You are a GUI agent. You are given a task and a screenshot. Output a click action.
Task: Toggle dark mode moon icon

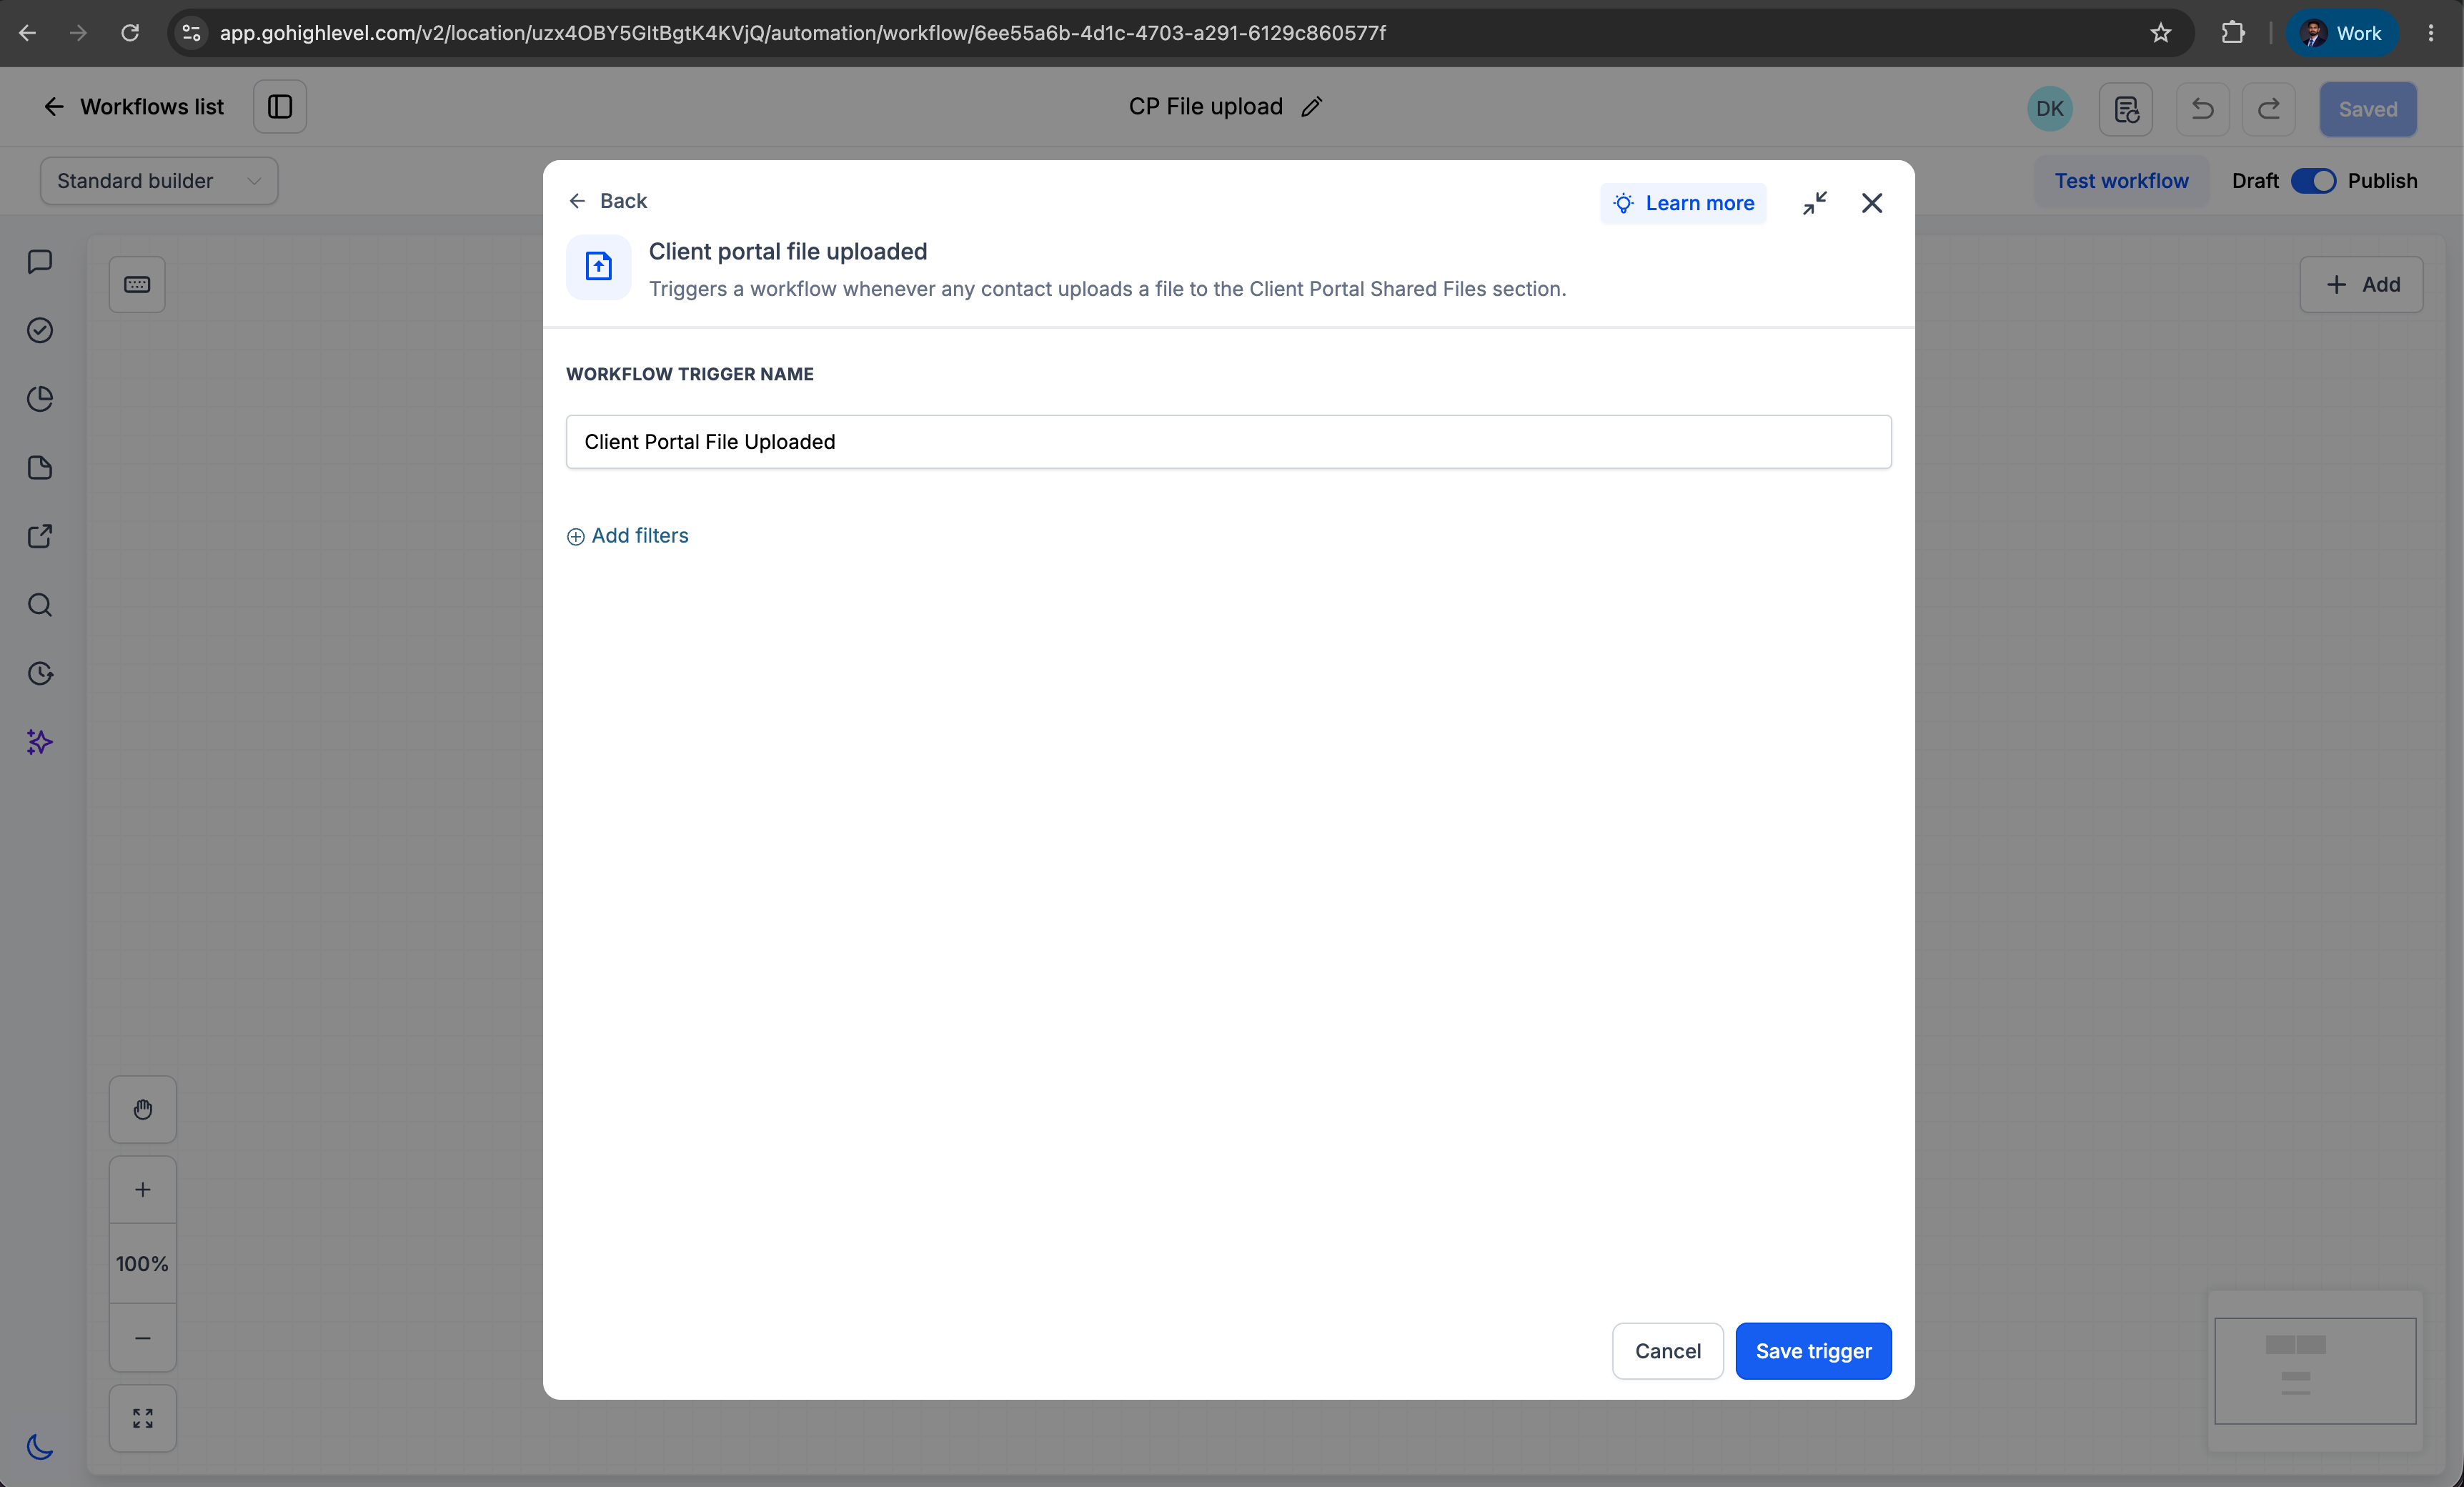coord(40,1446)
